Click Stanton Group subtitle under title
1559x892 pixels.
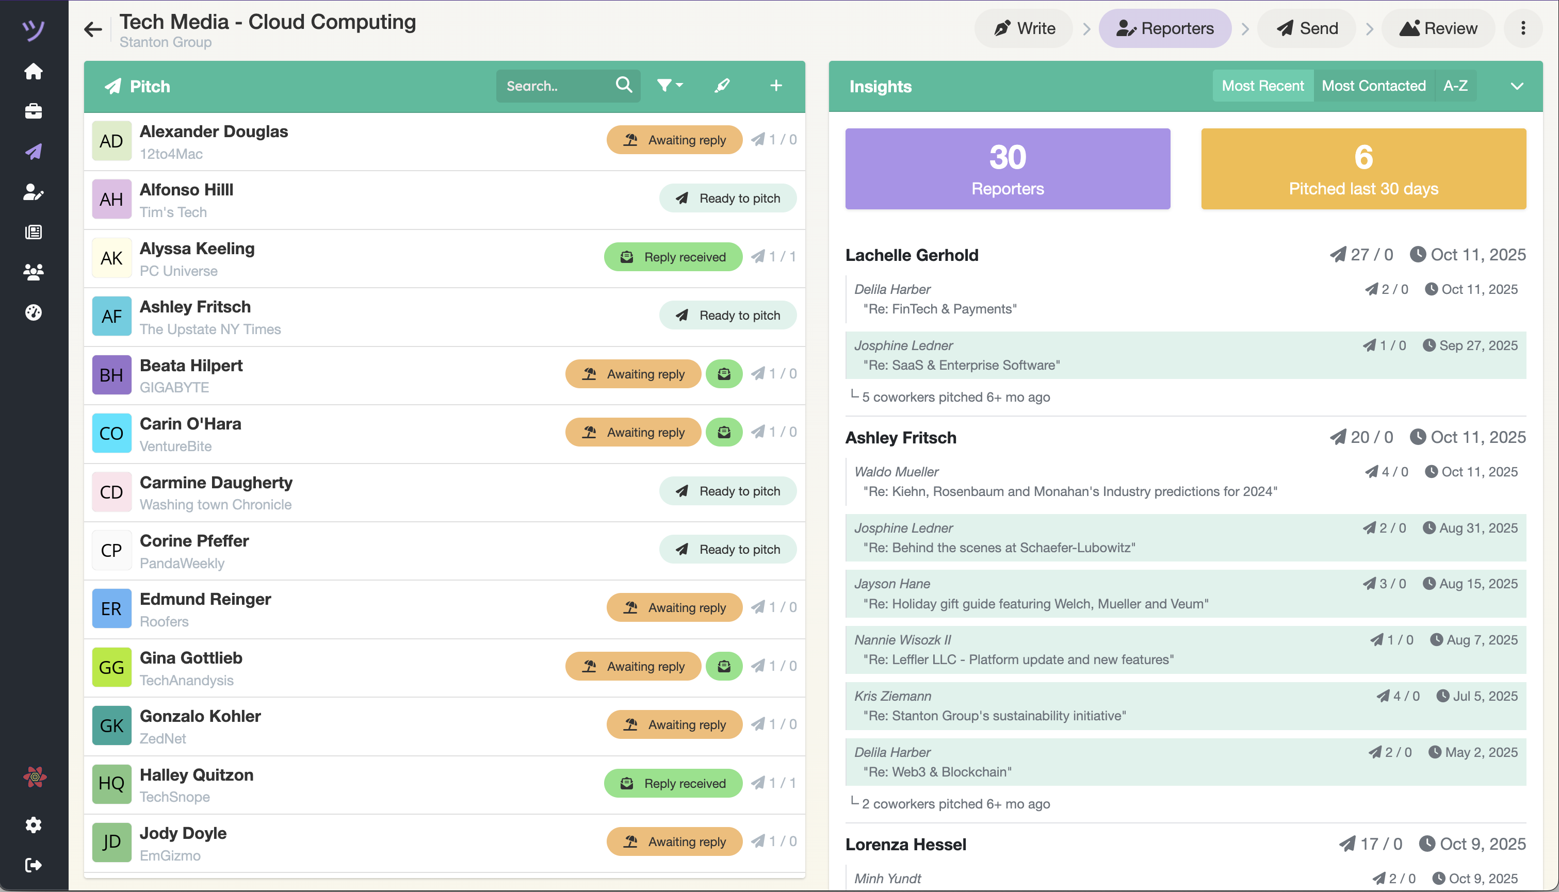[166, 42]
